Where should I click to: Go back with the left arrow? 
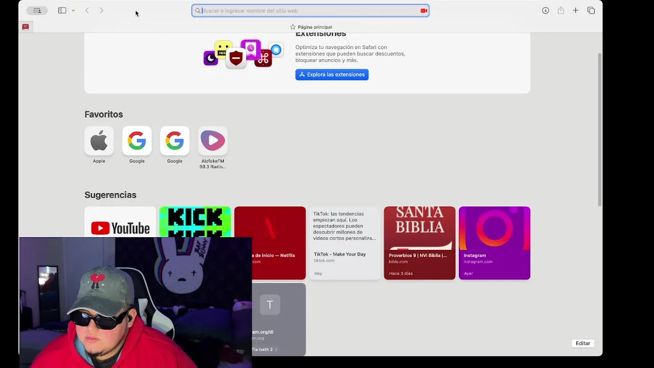[87, 10]
